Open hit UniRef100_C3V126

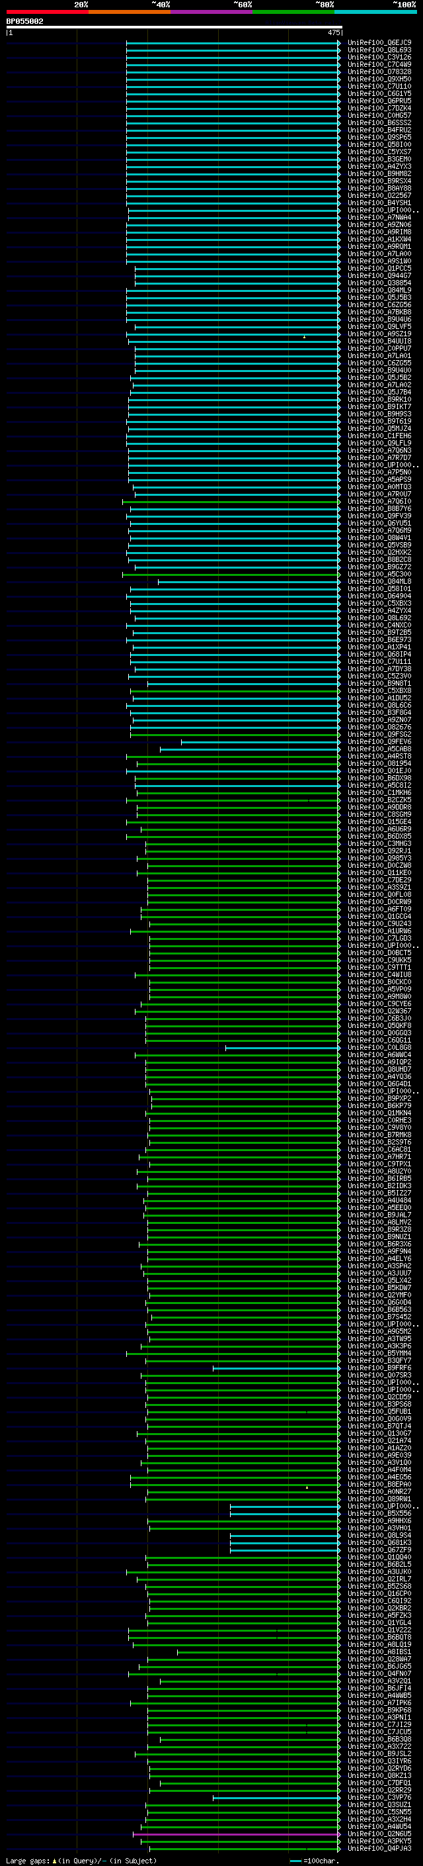tap(379, 57)
